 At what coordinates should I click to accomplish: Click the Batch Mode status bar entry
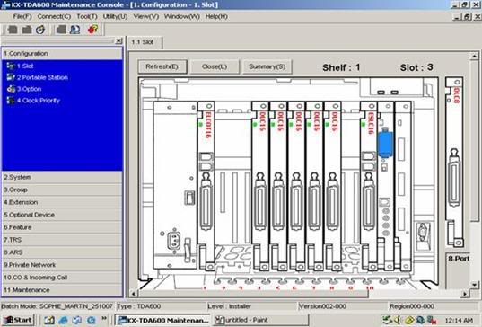point(57,306)
